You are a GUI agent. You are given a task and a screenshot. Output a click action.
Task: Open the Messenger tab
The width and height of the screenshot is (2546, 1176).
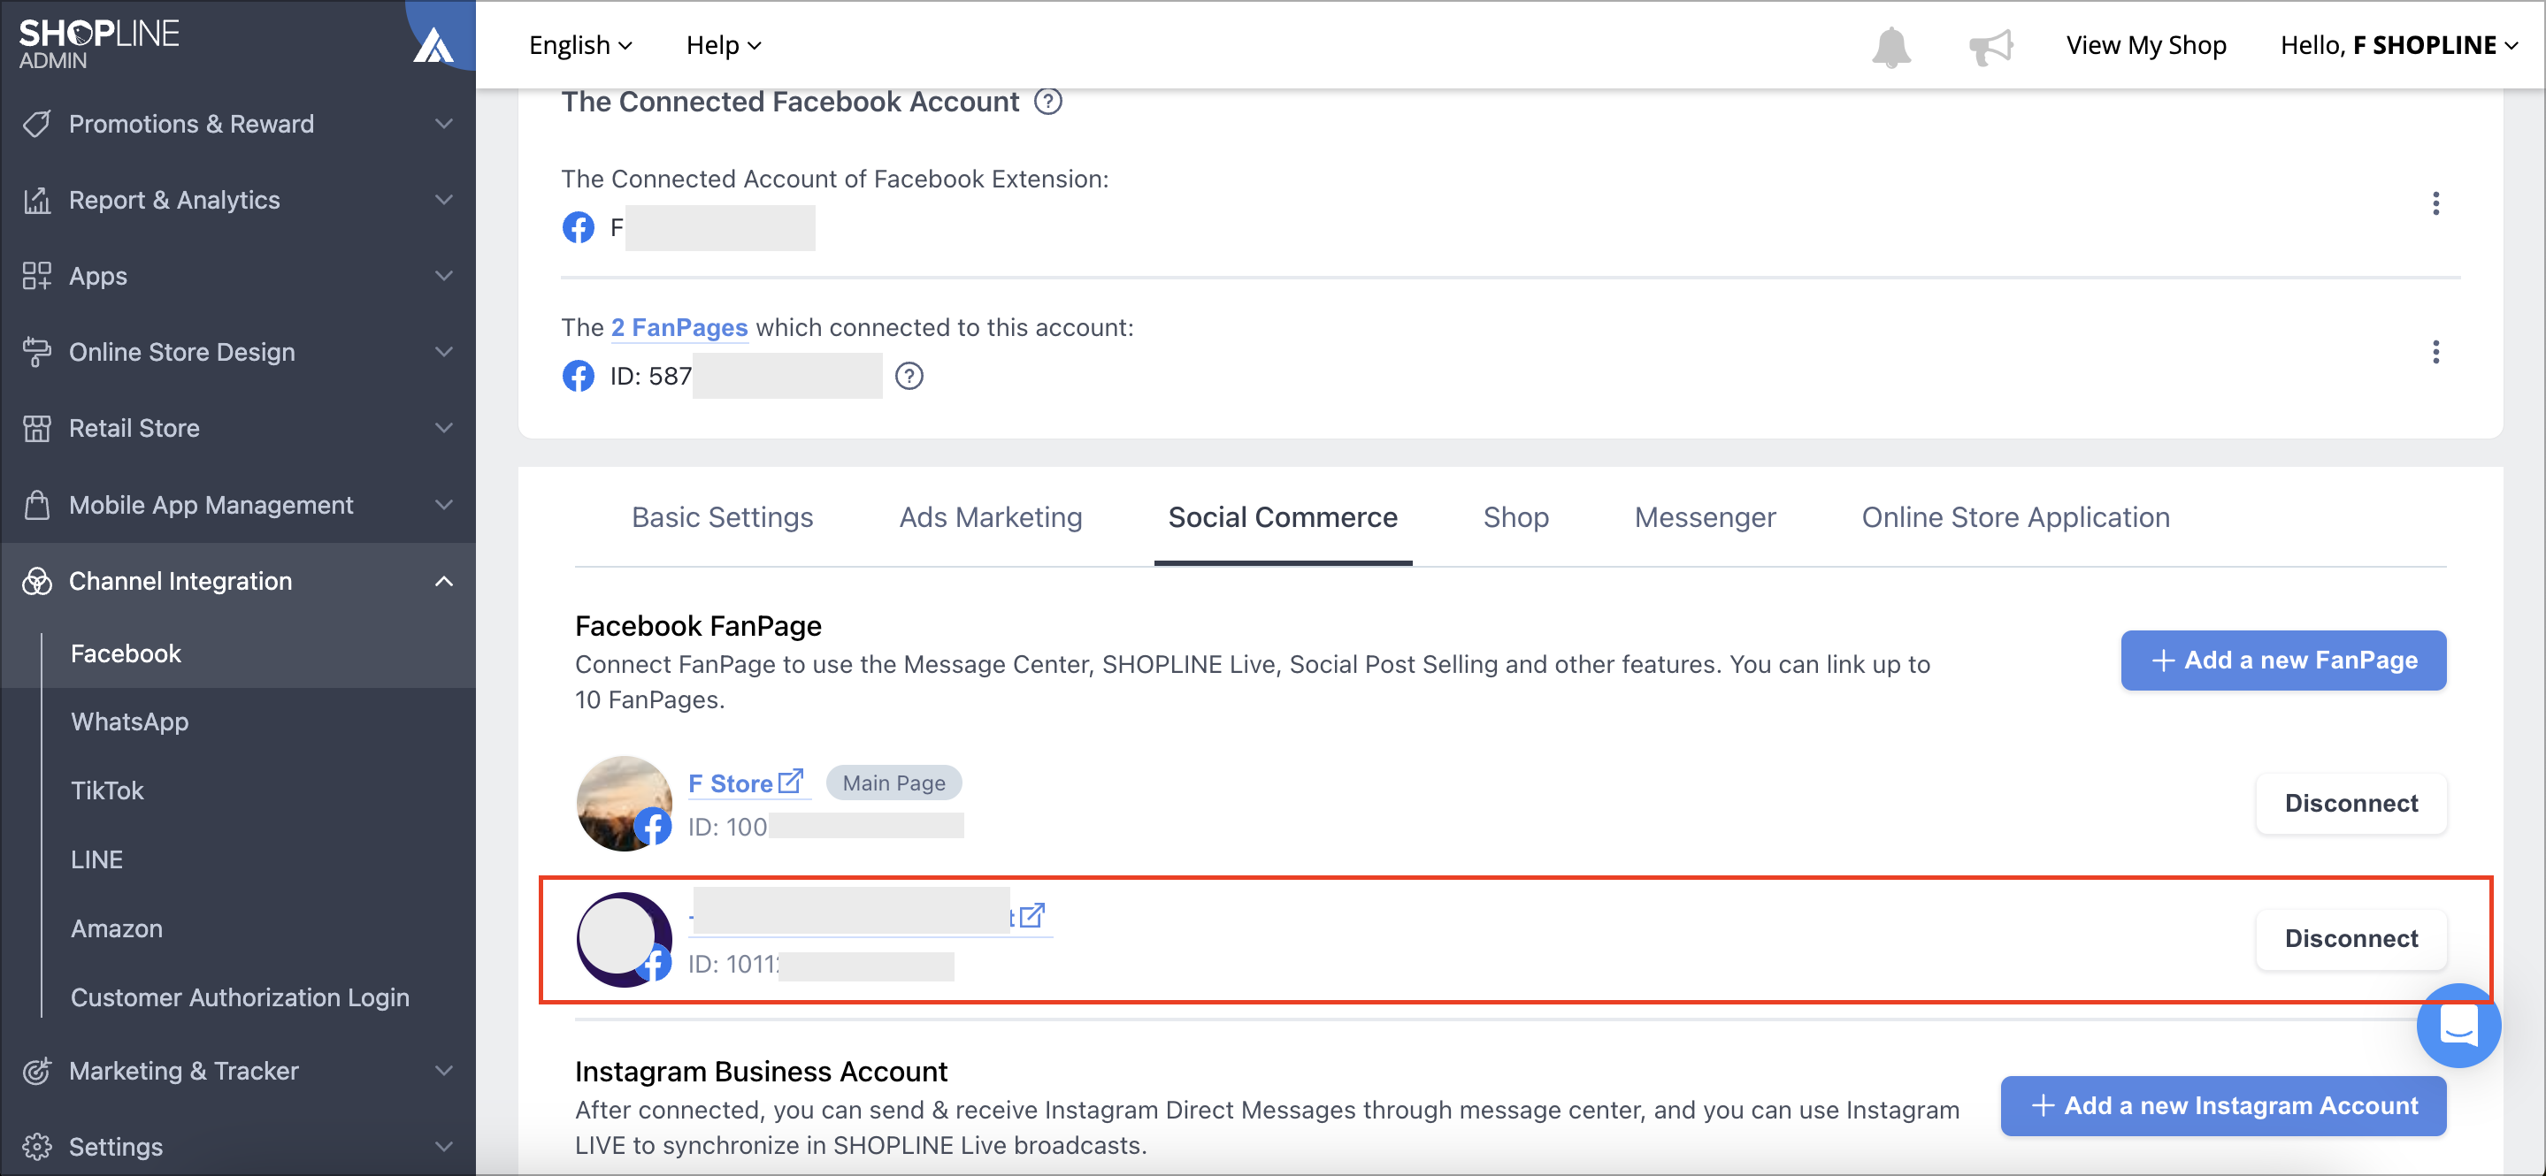[x=1705, y=518]
